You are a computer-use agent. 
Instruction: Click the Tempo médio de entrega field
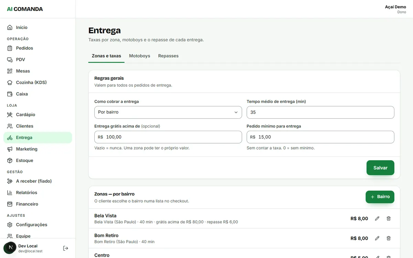tap(320, 112)
